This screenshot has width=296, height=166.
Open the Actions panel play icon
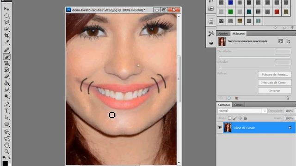click(211, 9)
